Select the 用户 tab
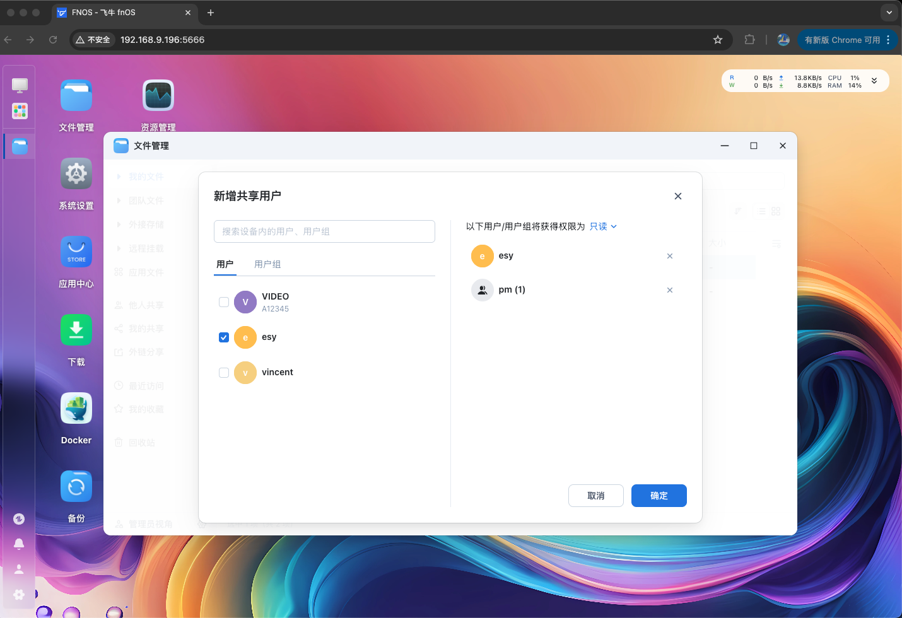The height and width of the screenshot is (618, 902). [x=225, y=264]
